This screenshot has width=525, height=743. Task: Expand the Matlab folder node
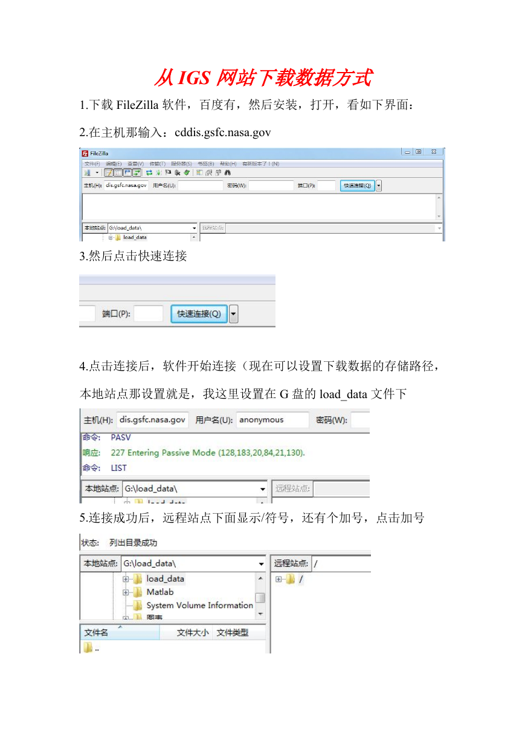(126, 592)
